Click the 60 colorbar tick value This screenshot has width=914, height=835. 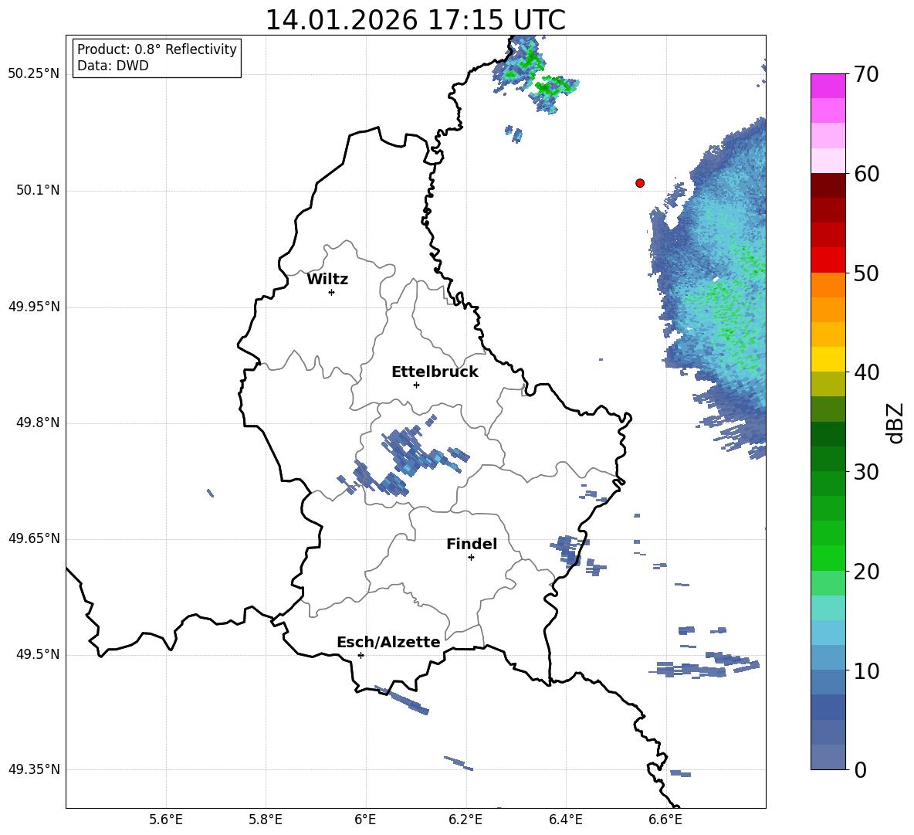pyautogui.click(x=866, y=174)
